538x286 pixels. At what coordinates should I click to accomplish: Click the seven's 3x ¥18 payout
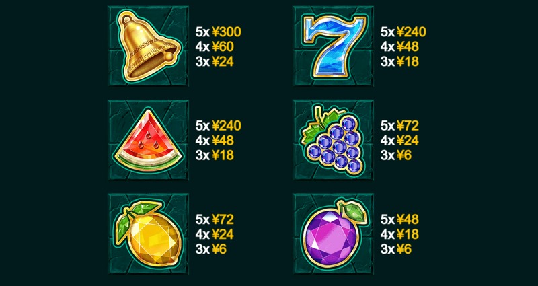click(x=399, y=62)
